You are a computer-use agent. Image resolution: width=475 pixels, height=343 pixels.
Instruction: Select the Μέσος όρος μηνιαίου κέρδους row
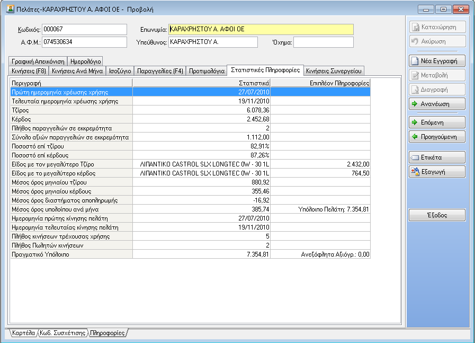click(190, 191)
